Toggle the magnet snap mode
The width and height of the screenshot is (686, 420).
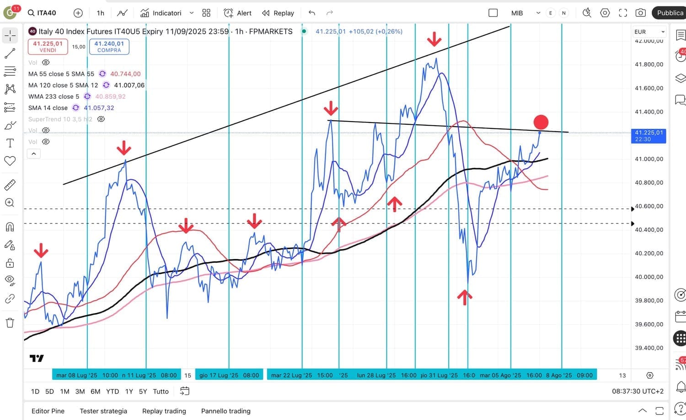(10, 227)
